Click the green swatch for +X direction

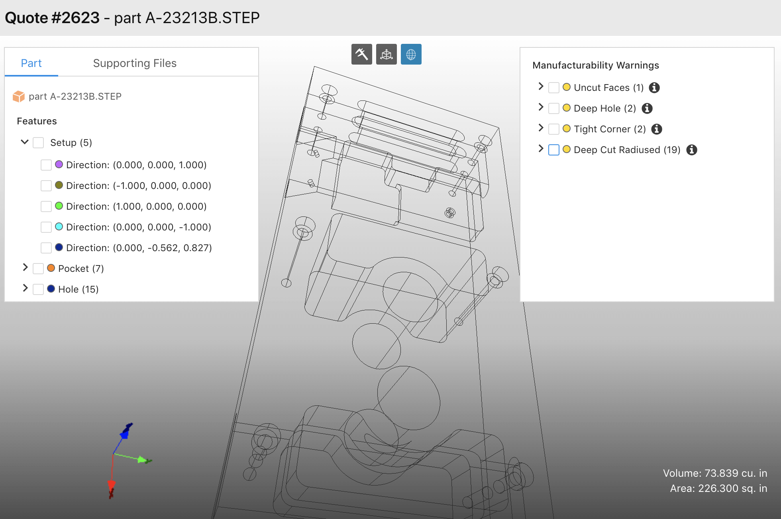pos(59,206)
